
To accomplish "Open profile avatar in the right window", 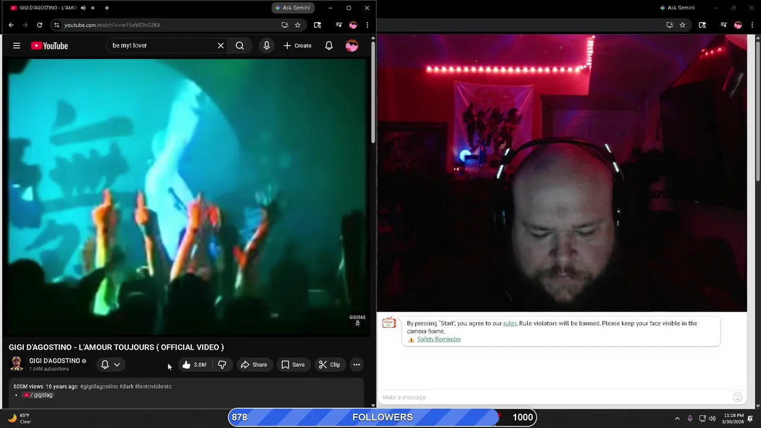I will pos(738,25).
